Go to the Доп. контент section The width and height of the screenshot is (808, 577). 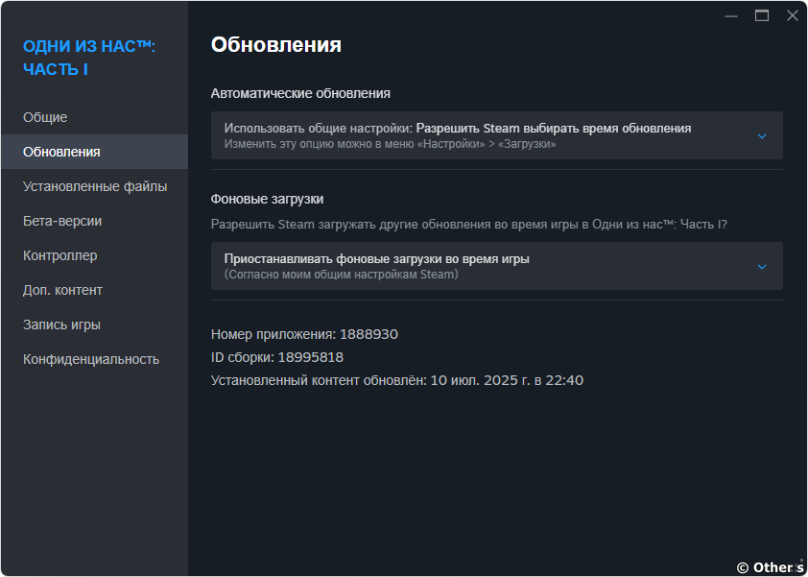[94, 290]
